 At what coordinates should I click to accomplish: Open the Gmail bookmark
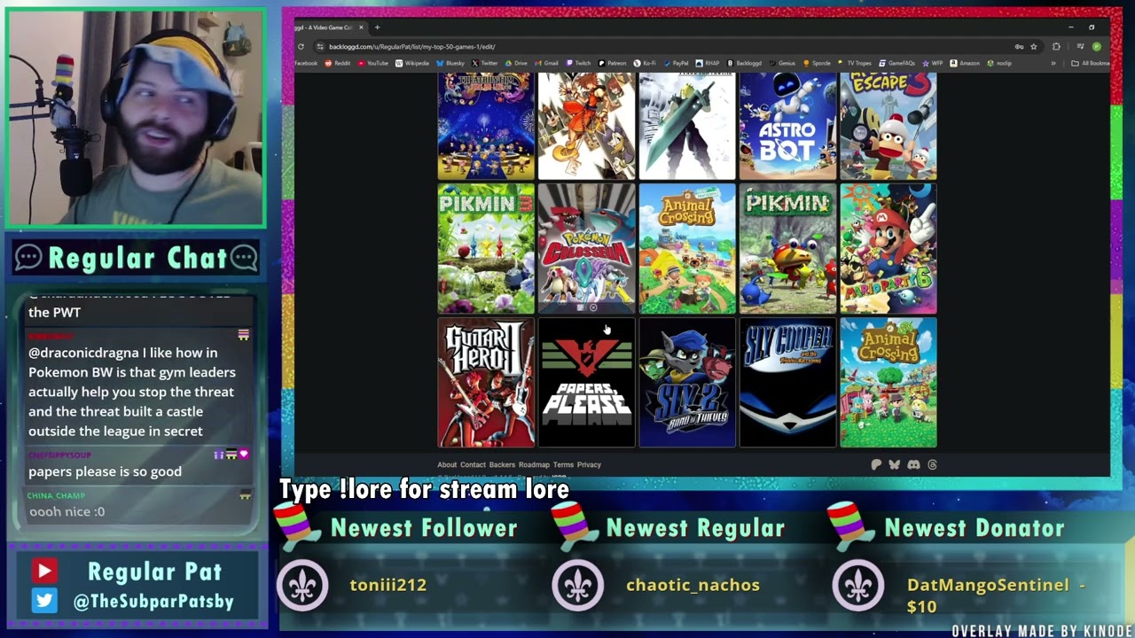(x=546, y=63)
